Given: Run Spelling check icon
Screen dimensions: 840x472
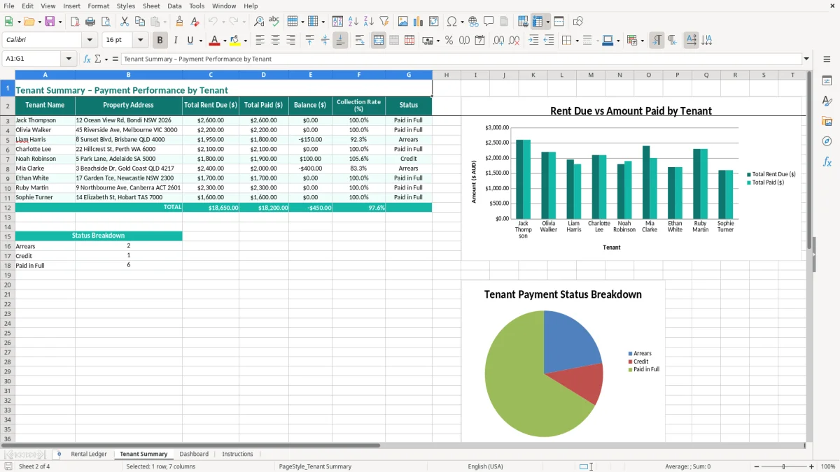Looking at the screenshot, I should click(274, 22).
